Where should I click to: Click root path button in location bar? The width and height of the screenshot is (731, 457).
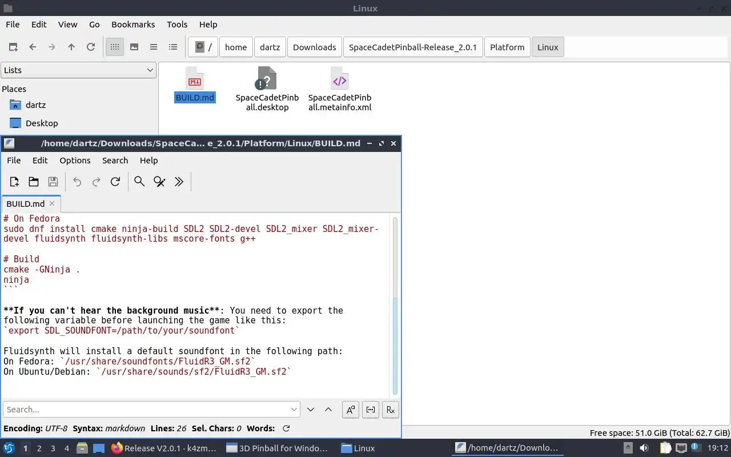tap(203, 47)
